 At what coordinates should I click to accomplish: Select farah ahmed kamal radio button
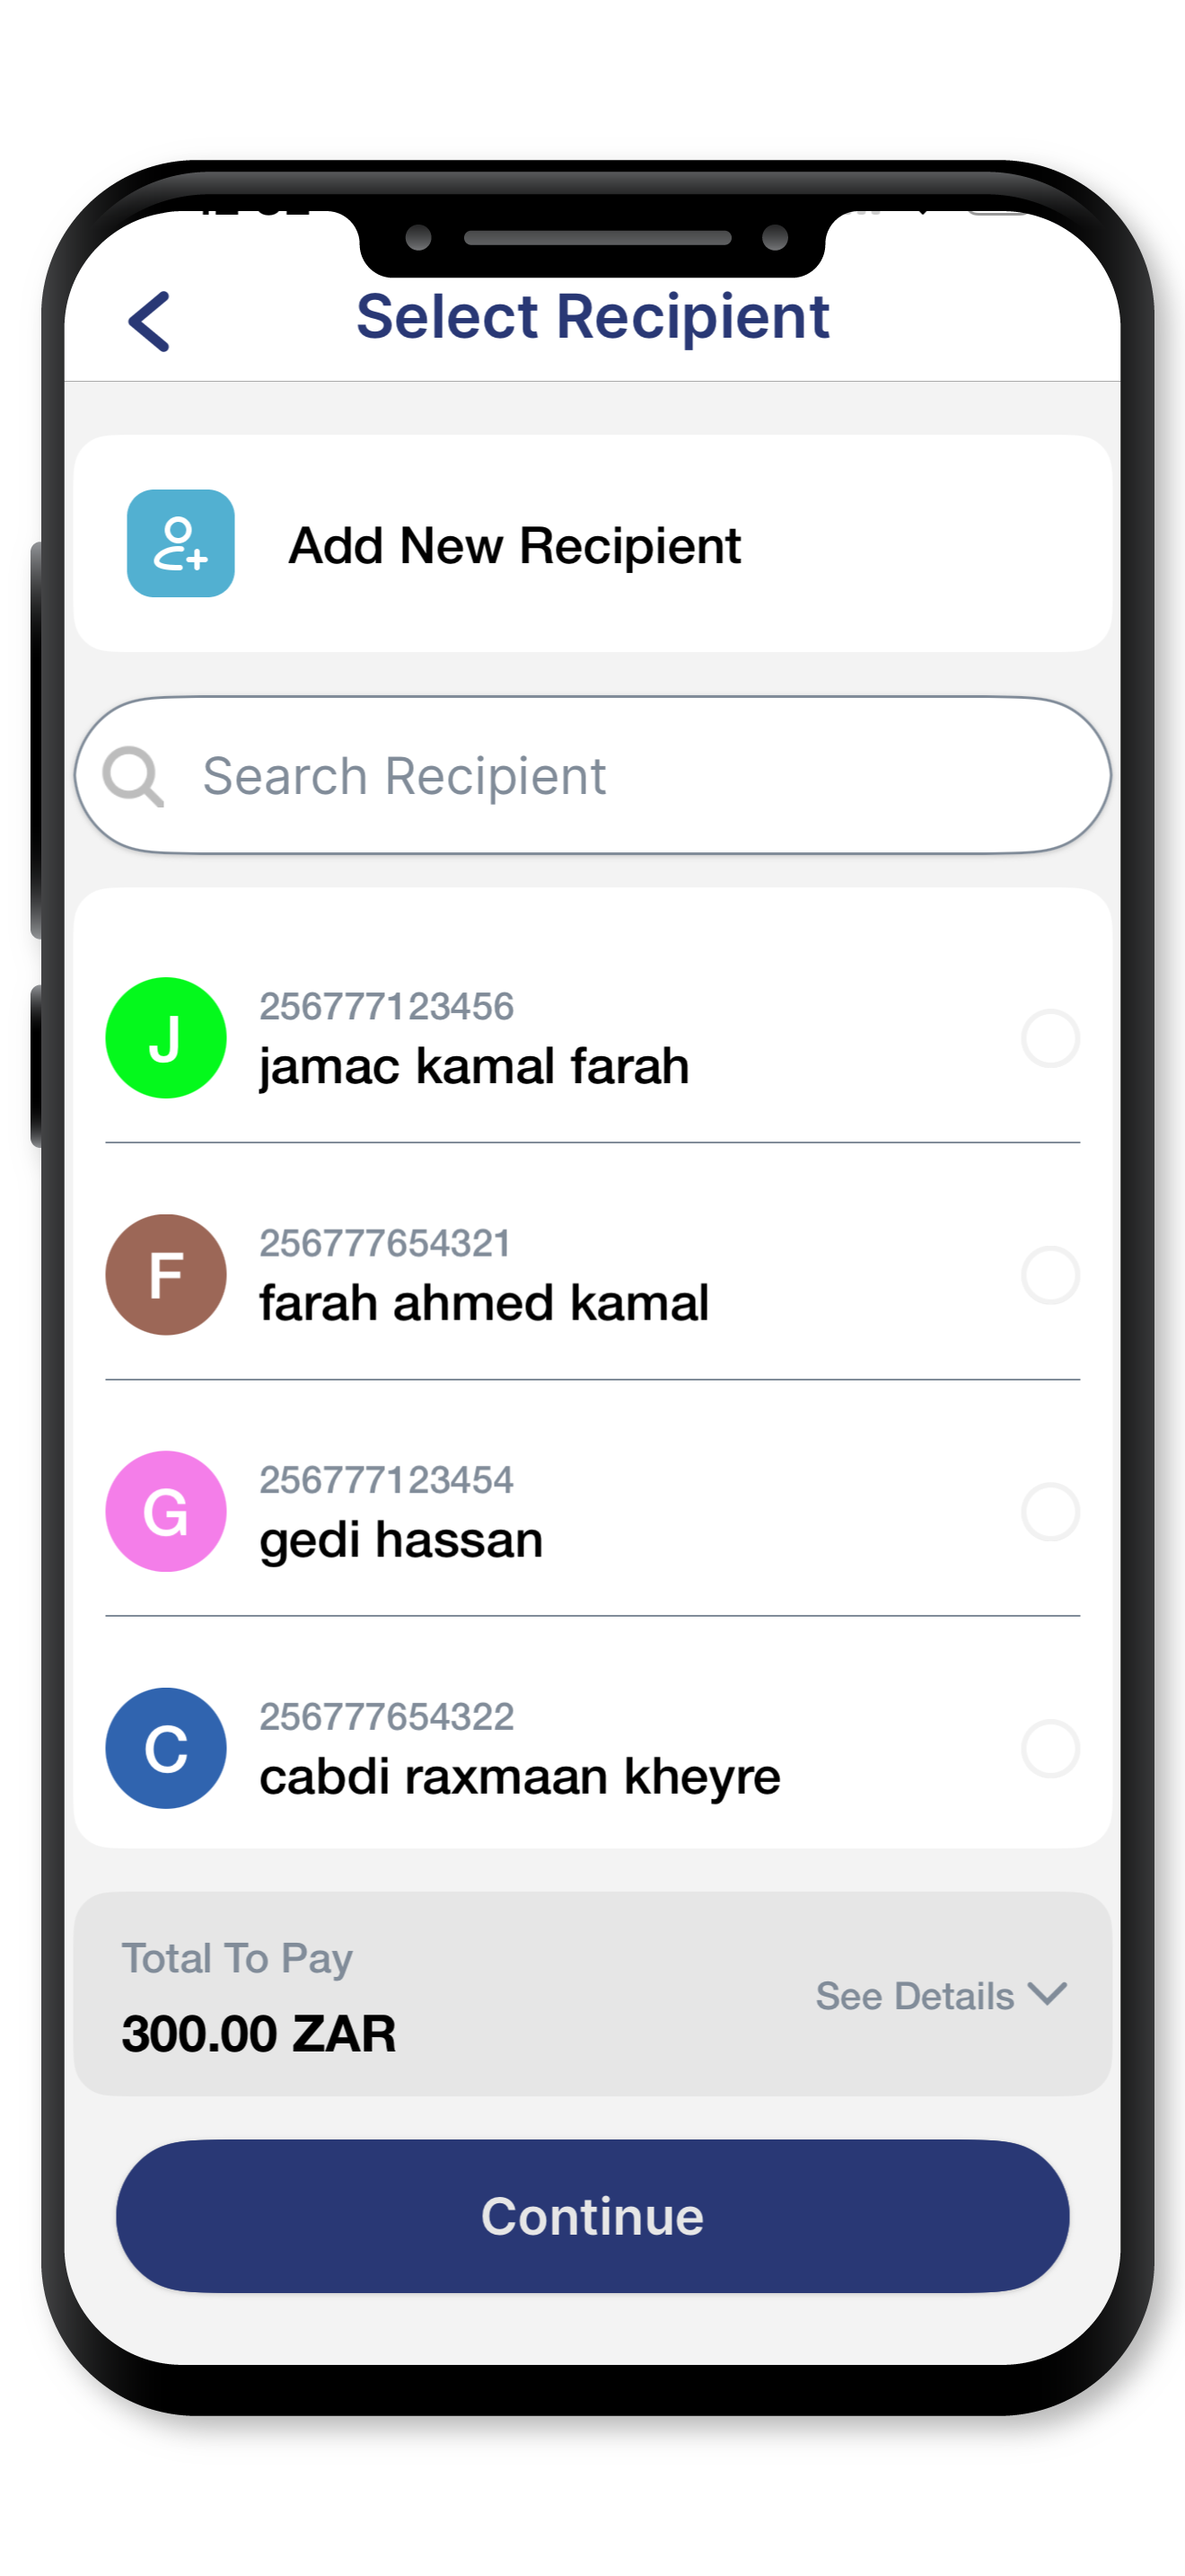click(1050, 1275)
